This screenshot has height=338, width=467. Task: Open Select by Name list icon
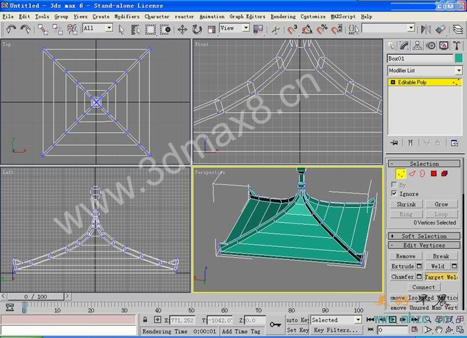tap(136, 29)
